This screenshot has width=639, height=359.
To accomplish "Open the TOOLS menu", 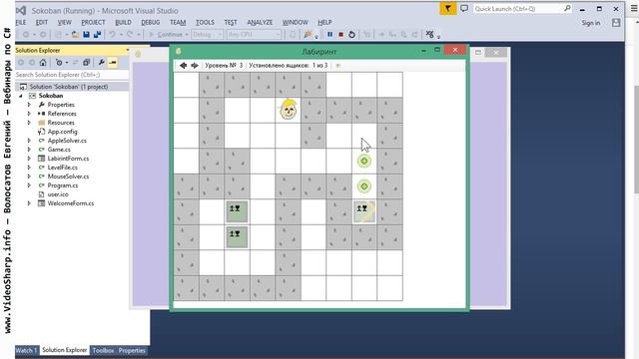I will click(205, 22).
